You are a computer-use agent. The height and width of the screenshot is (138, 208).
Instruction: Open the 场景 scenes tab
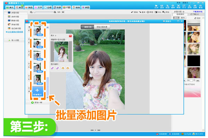[x=57, y=8]
